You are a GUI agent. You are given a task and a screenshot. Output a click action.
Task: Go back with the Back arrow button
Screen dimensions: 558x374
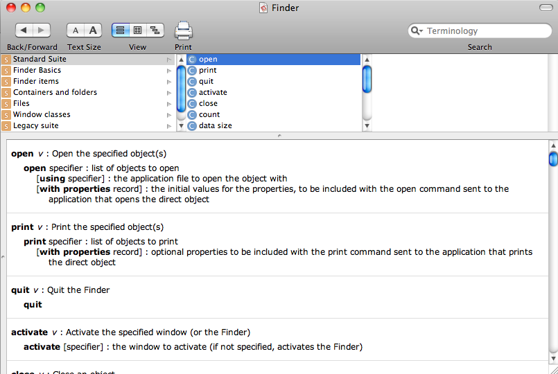[x=24, y=30]
